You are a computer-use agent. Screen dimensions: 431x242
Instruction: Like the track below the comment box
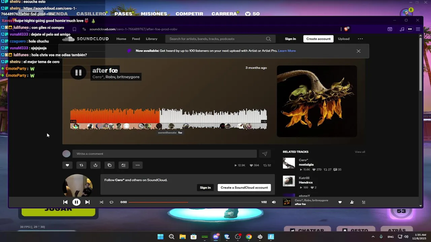click(67, 165)
